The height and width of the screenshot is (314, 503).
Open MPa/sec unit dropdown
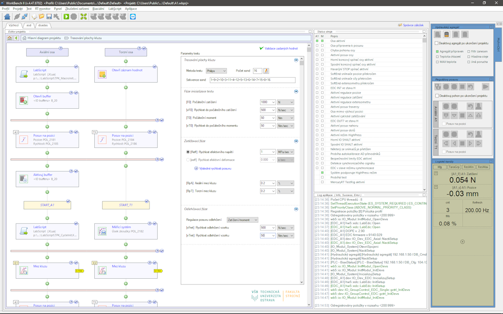(x=285, y=152)
